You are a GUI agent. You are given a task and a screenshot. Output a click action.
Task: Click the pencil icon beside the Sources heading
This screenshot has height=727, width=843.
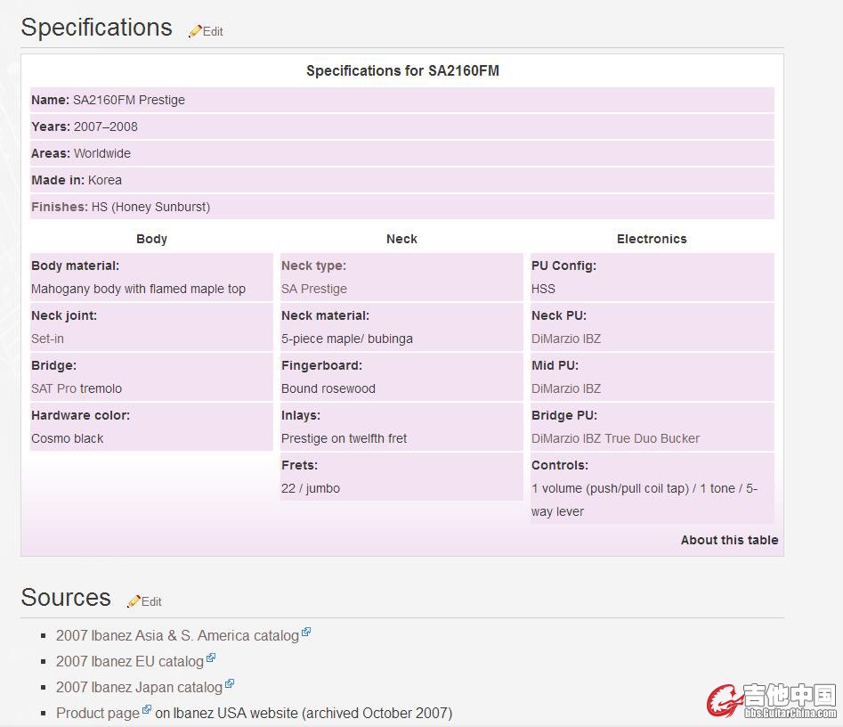click(134, 601)
